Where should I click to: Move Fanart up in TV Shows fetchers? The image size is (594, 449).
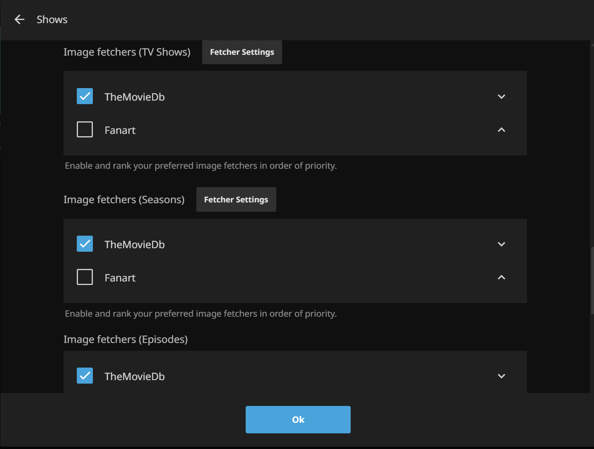pyautogui.click(x=501, y=130)
